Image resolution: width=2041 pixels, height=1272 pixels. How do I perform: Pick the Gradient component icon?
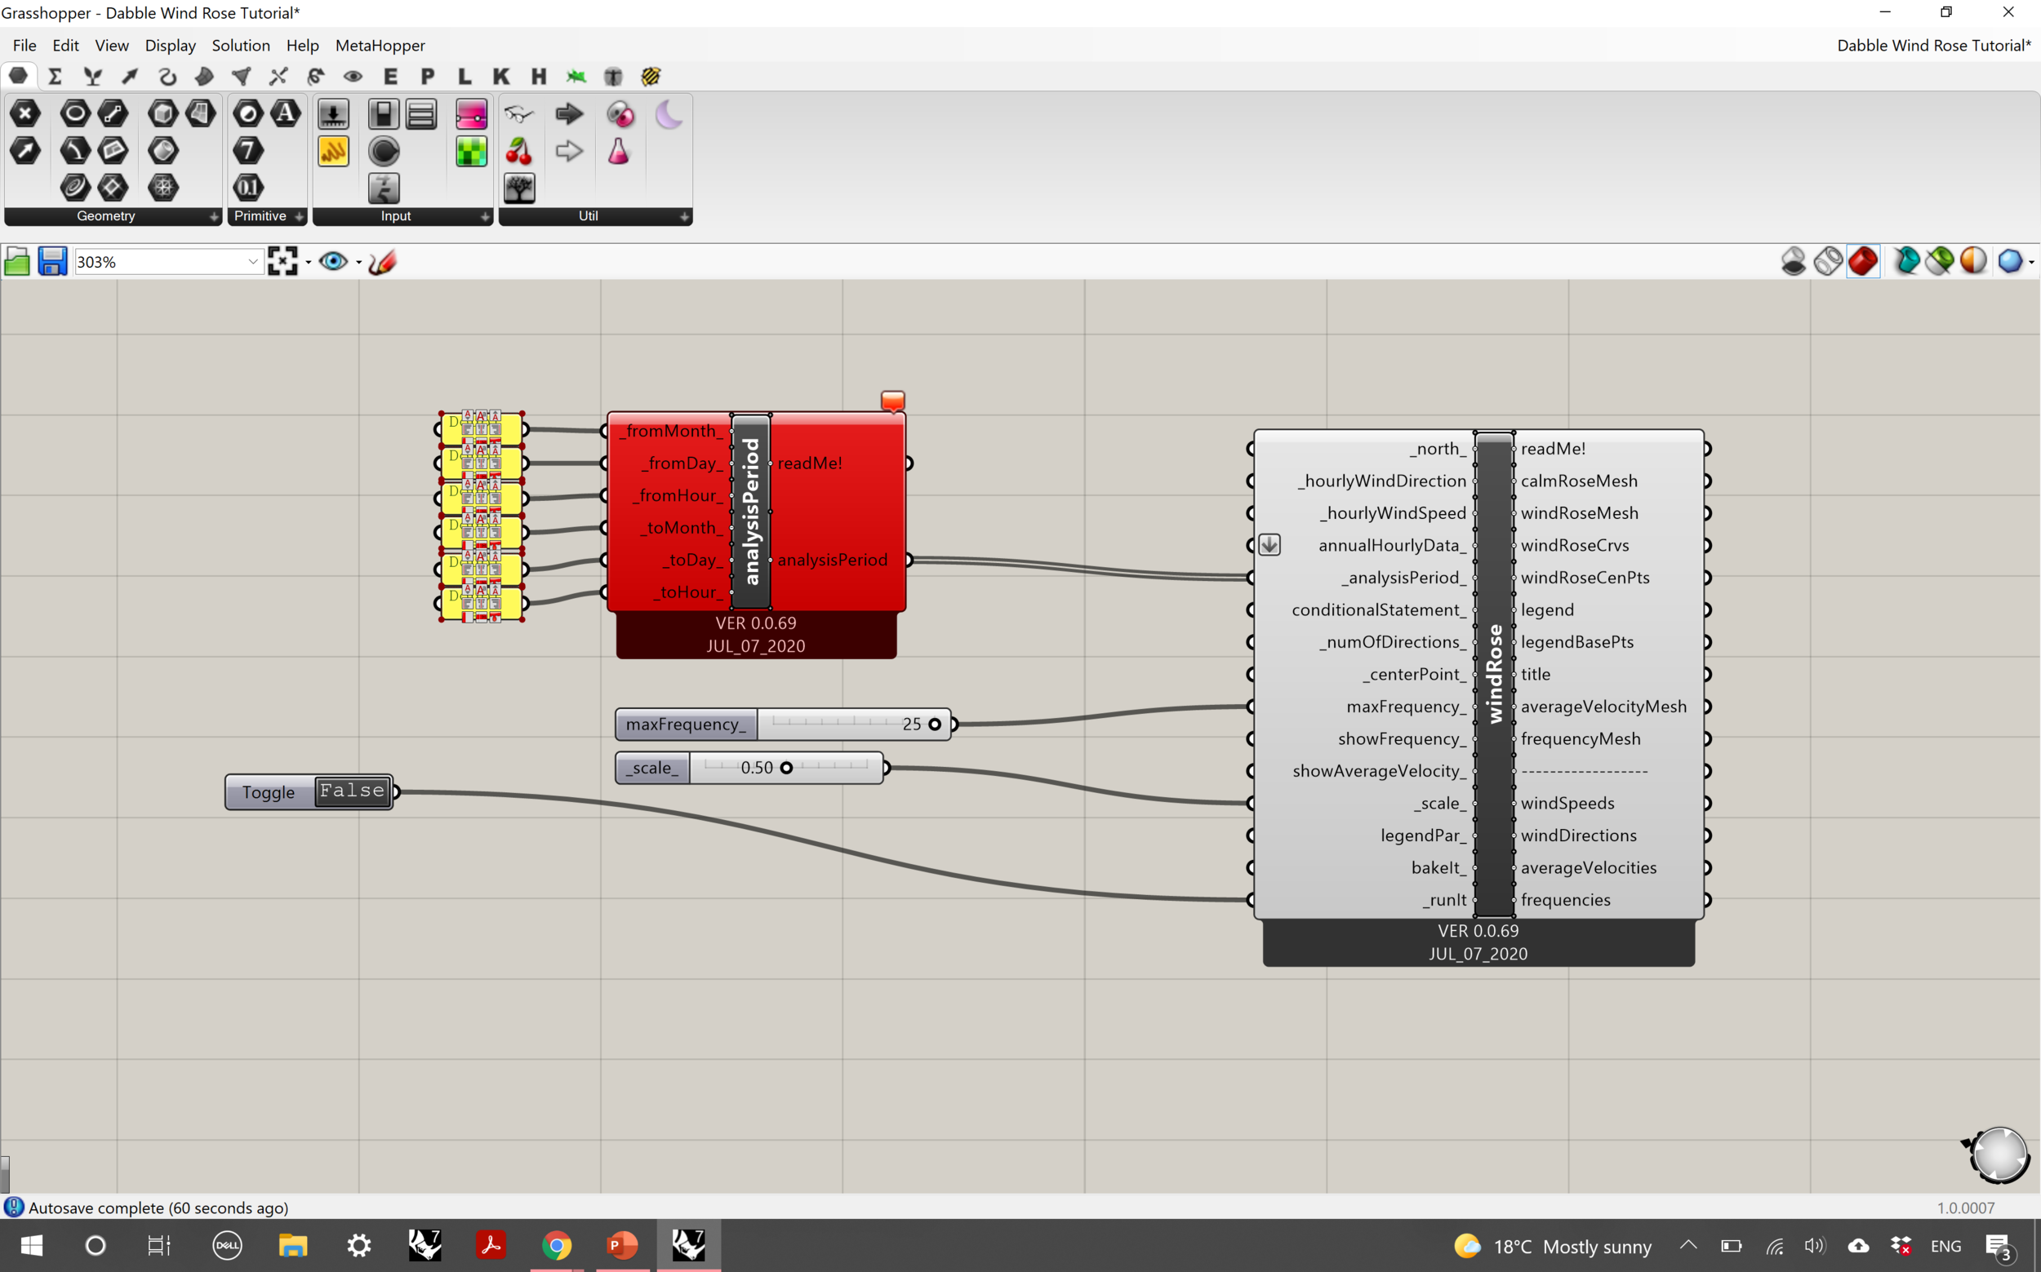tap(471, 114)
